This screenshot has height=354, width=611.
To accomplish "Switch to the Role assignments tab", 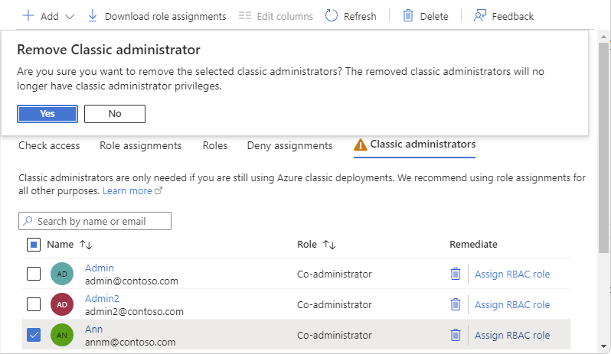I will [140, 145].
